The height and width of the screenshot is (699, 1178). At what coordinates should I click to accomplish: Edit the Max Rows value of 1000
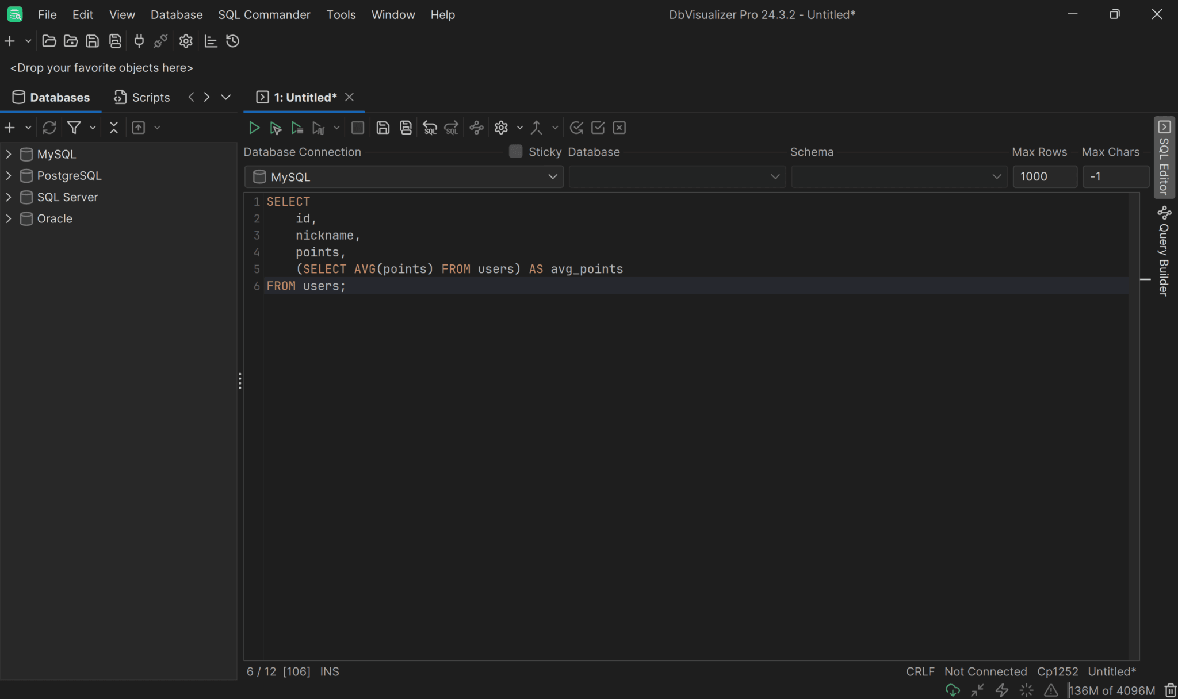1044,176
